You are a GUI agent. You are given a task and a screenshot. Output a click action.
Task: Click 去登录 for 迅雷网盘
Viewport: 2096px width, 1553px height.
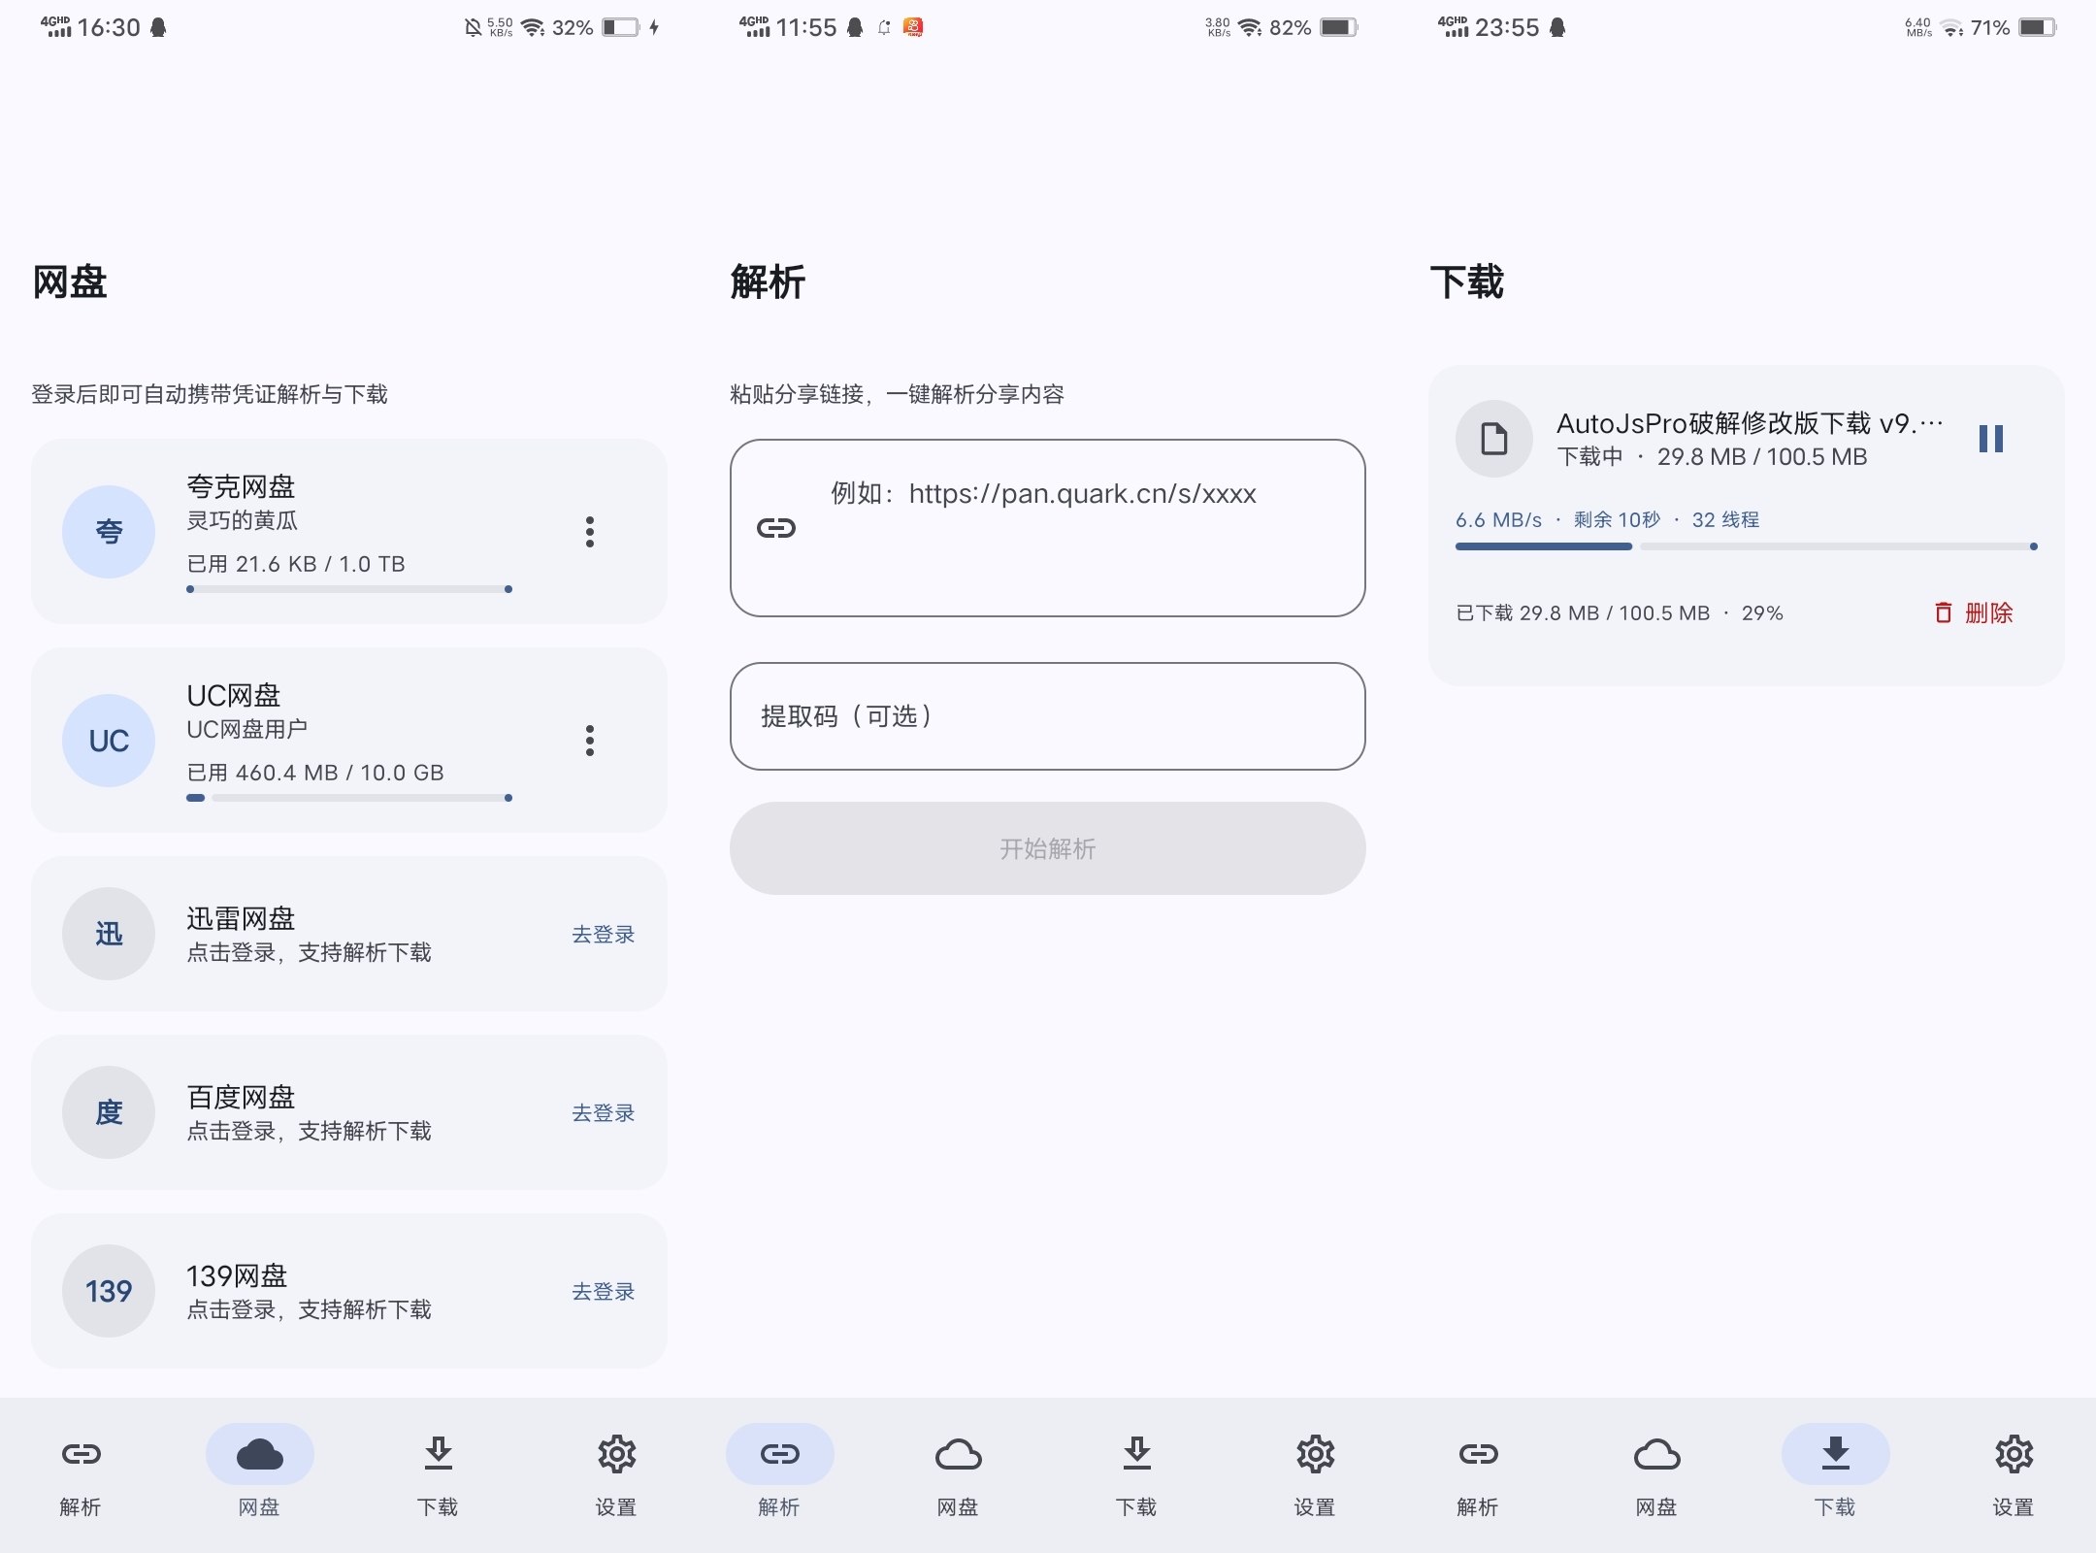tap(603, 934)
